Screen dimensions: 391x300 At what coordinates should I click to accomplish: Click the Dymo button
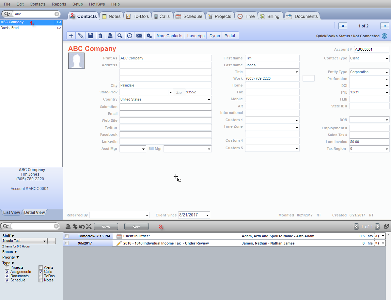coord(214,36)
